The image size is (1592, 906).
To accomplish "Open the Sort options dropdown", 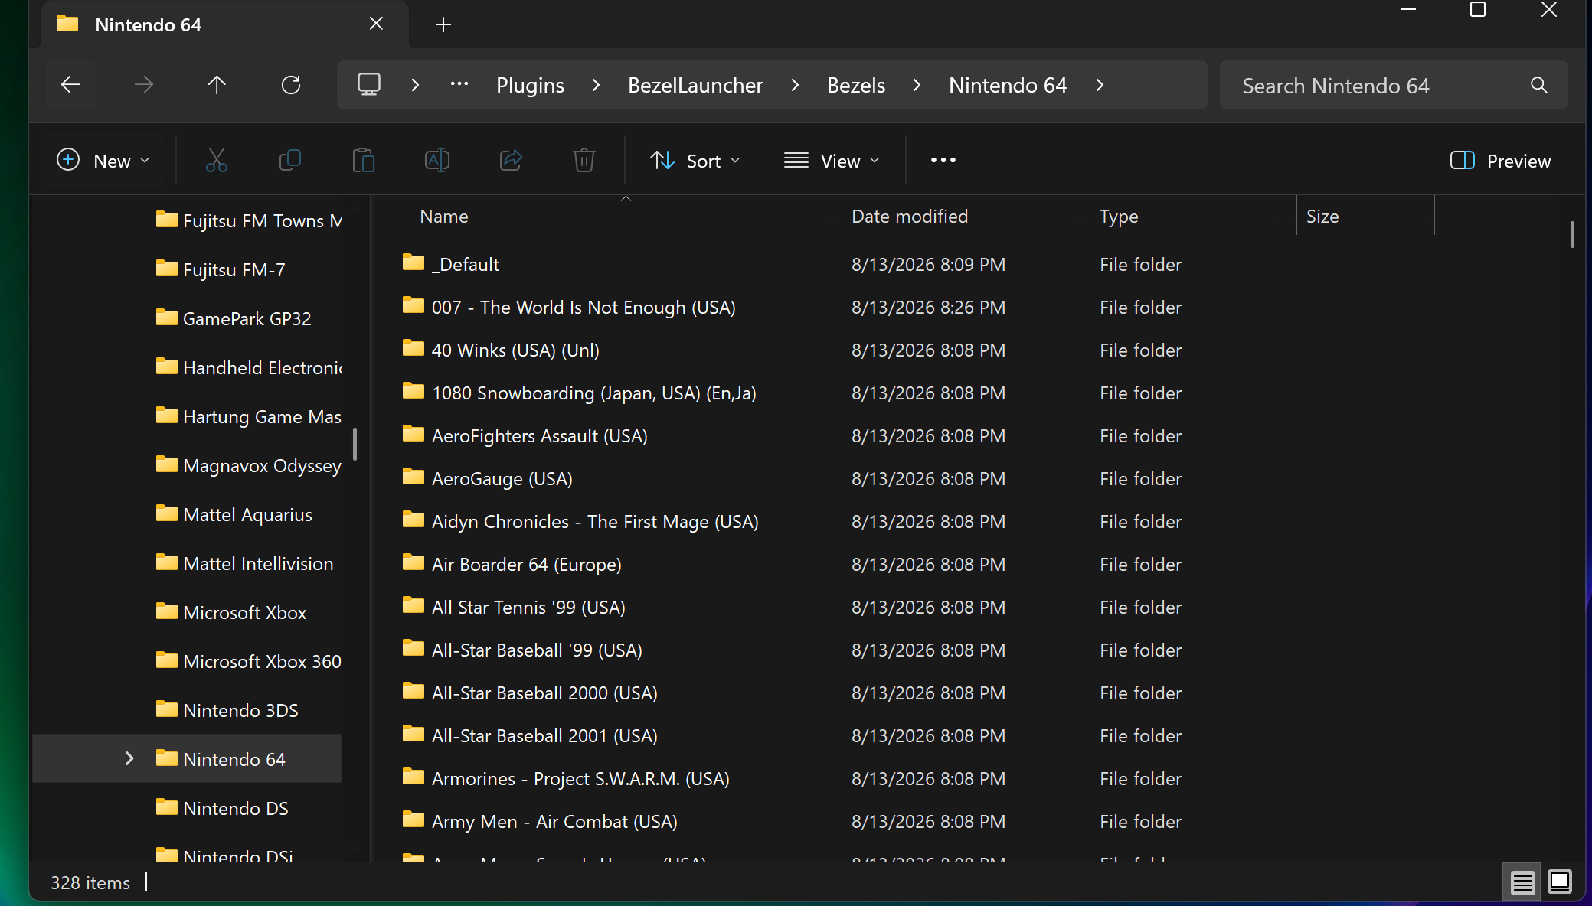I will 695,161.
